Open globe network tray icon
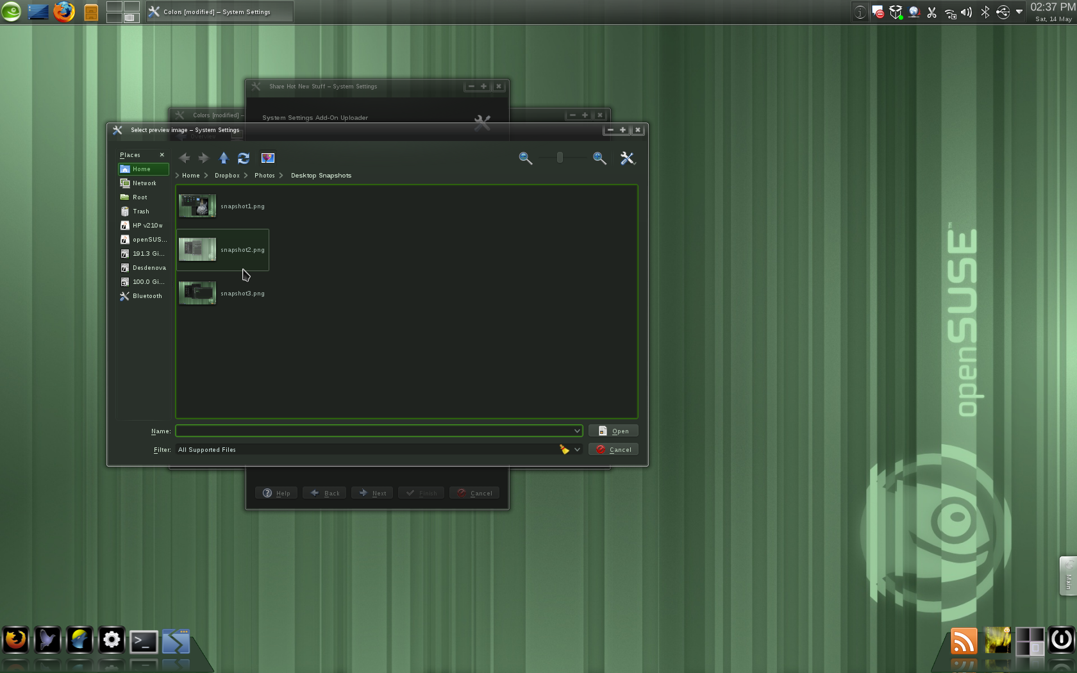This screenshot has width=1077, height=673. tap(914, 12)
